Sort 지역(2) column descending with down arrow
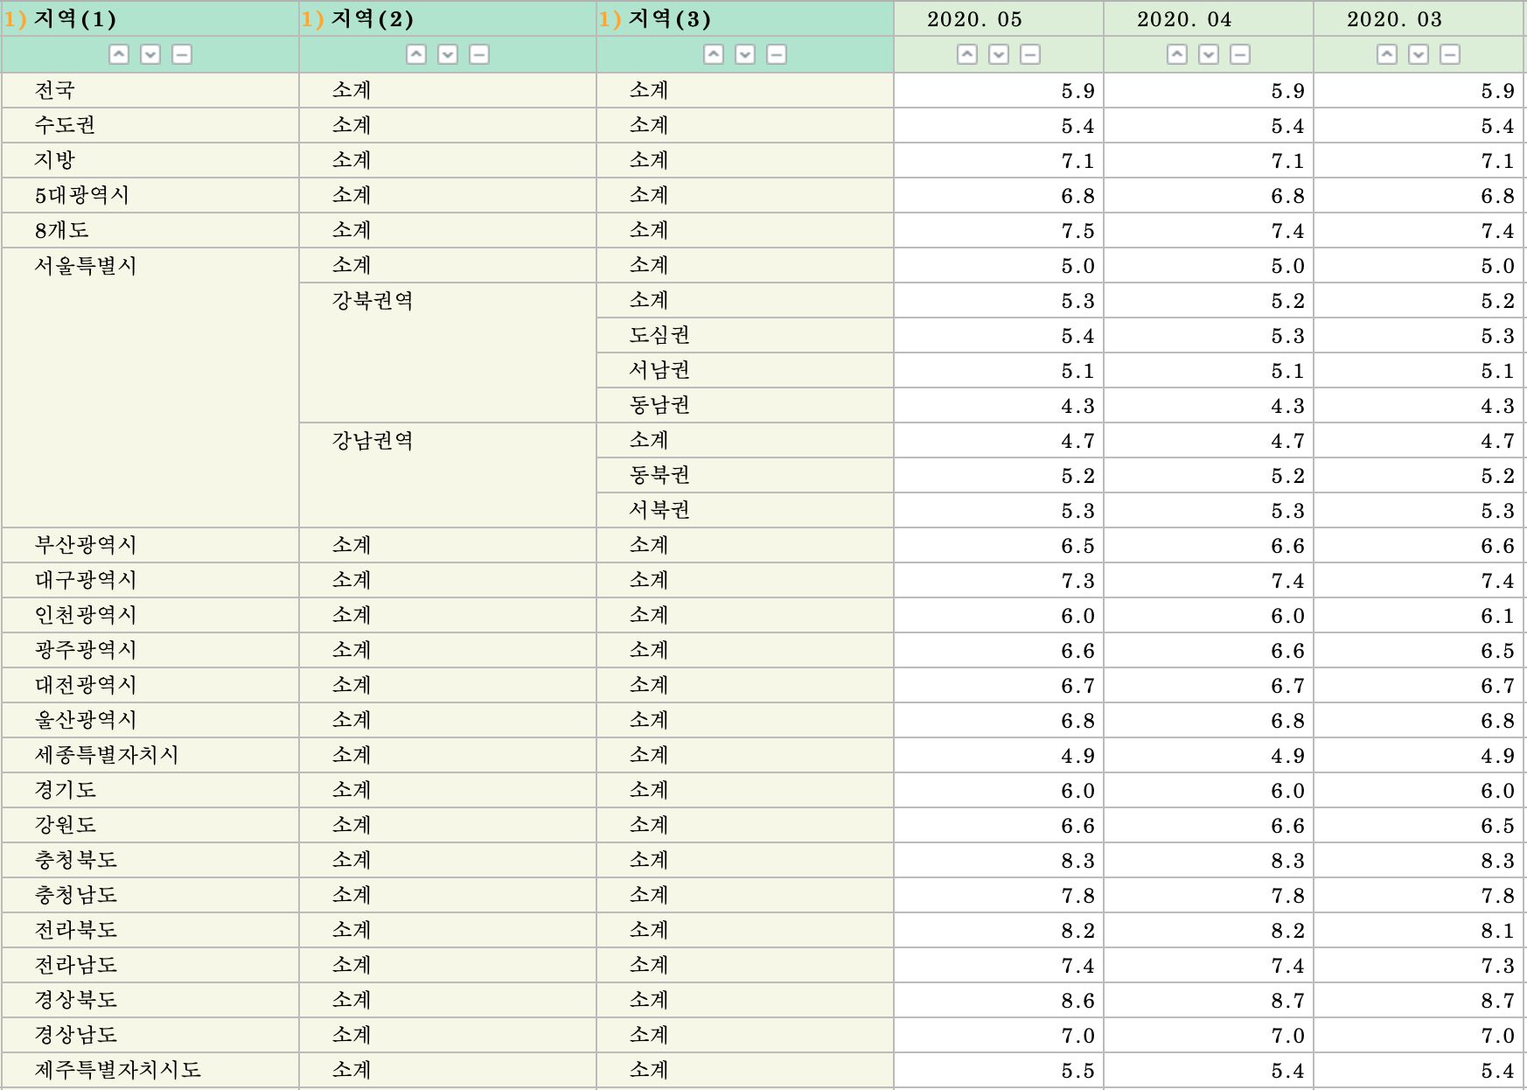This screenshot has width=1527, height=1090. point(448,54)
